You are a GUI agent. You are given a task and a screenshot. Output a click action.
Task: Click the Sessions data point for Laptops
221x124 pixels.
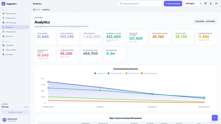pos(100,87)
